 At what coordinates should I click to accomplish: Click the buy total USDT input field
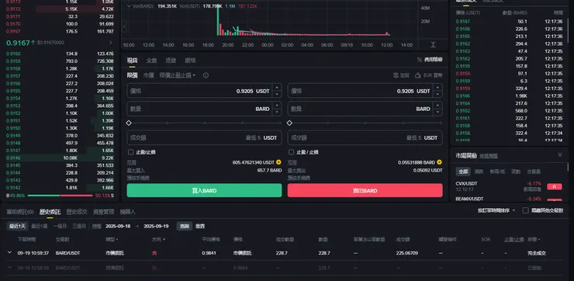(204, 137)
